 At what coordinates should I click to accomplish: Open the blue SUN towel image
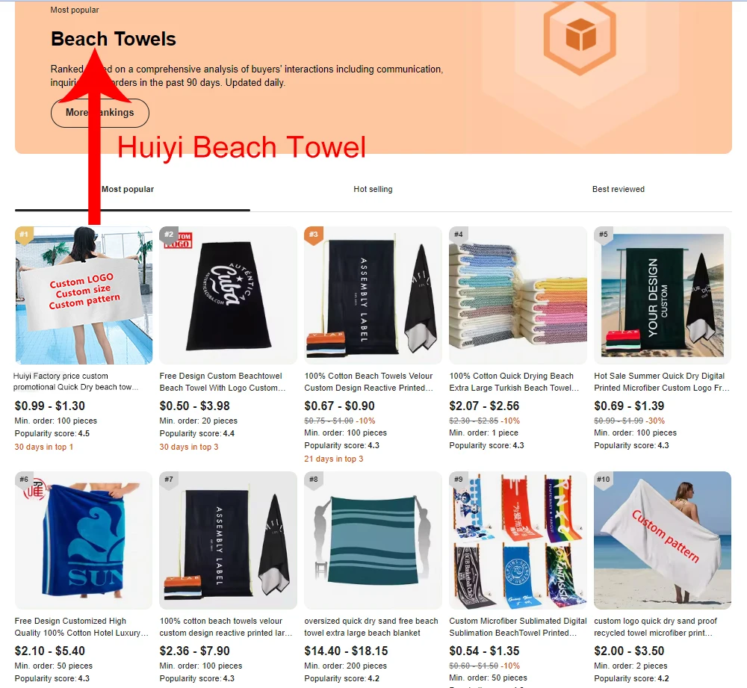[x=84, y=540]
